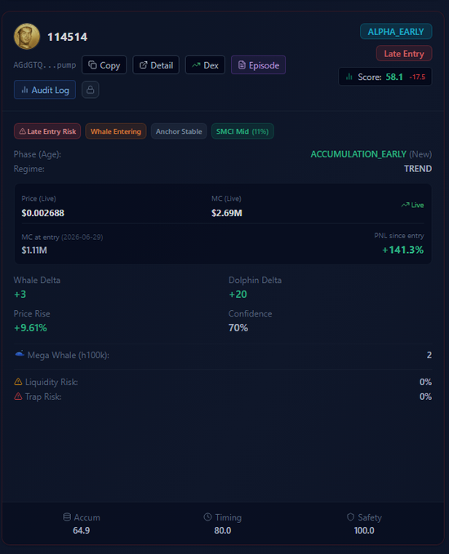This screenshot has width=449, height=554.
Task: Click the SMCI Mid (11%) tag
Action: 242,131
